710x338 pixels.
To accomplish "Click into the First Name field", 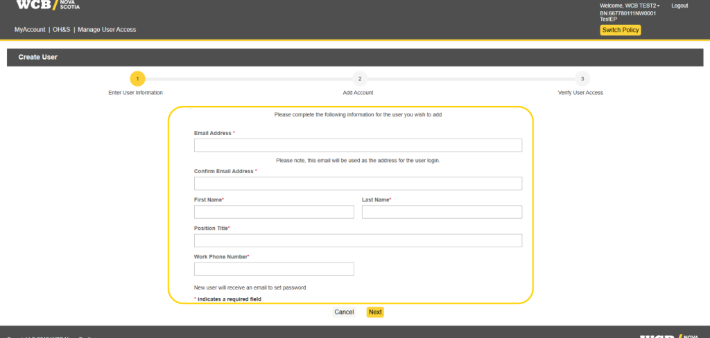I will coord(274,212).
